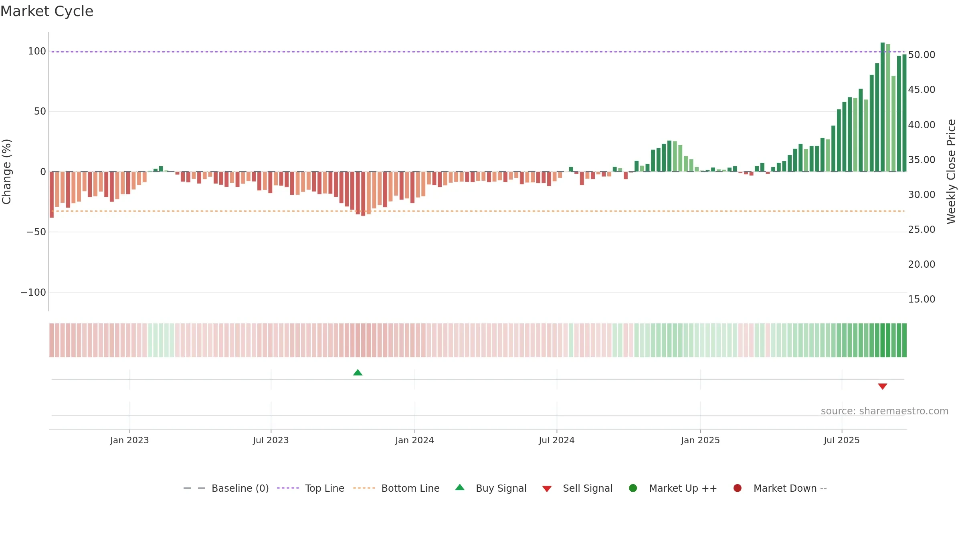Image resolution: width=962 pixels, height=541 pixels.
Task: Click the purple dotted Top Line sample
Action: coord(288,488)
